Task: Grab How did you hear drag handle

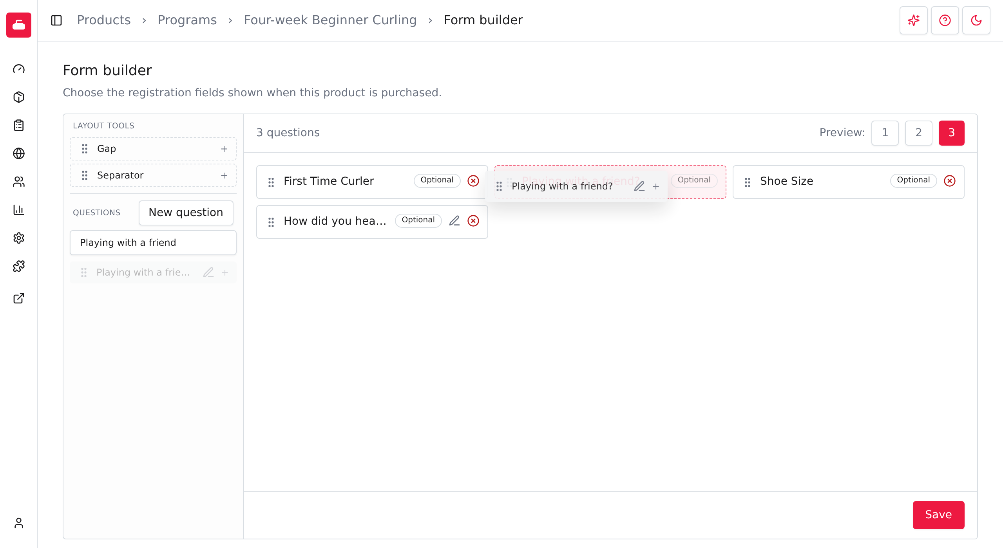Action: 271,222
